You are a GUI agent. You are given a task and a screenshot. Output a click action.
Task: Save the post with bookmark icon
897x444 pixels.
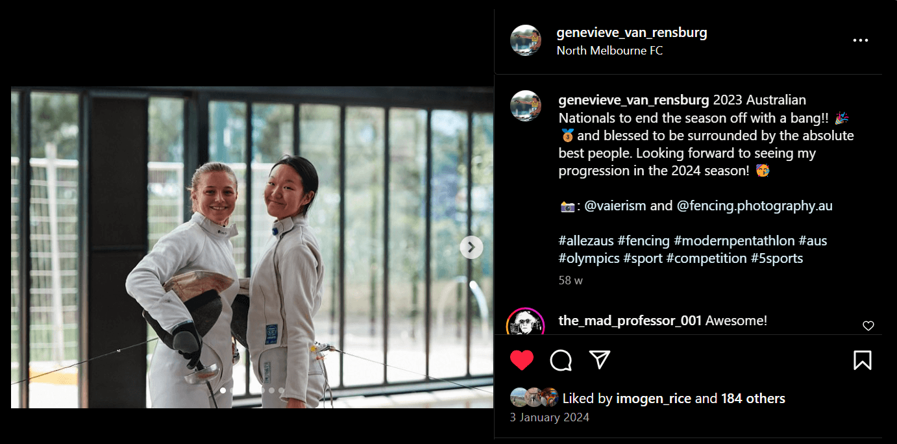pyautogui.click(x=862, y=360)
